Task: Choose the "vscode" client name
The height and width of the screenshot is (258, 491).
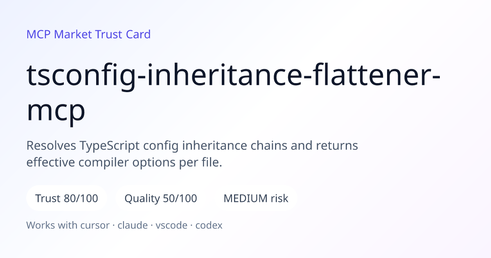Action: pyautogui.click(x=171, y=225)
